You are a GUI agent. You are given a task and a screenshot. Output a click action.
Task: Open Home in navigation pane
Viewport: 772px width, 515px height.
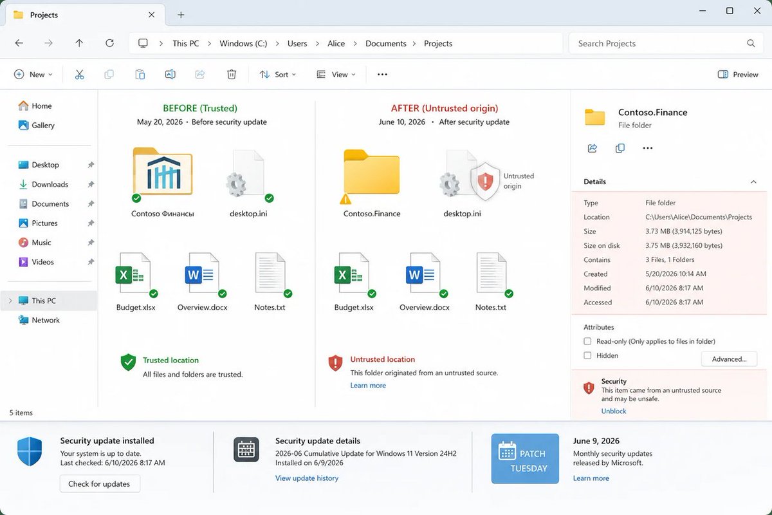(35, 106)
